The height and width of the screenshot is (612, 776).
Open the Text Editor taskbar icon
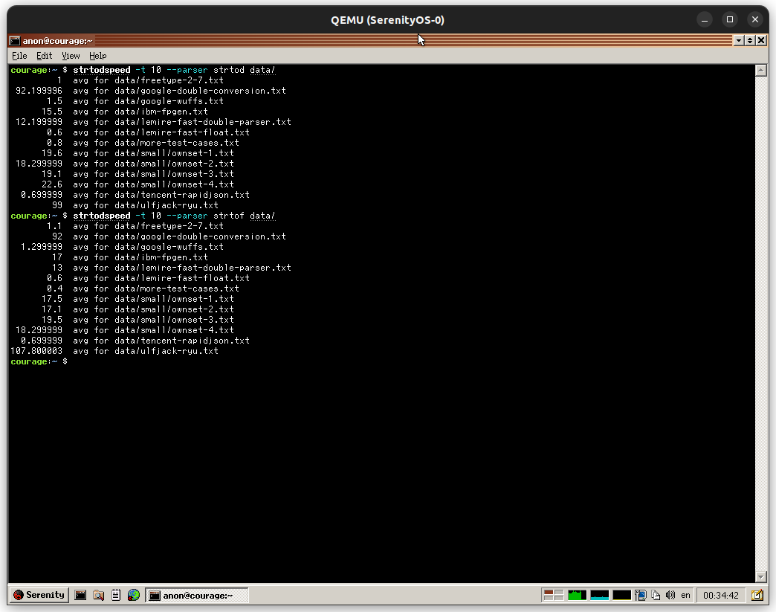[115, 595]
